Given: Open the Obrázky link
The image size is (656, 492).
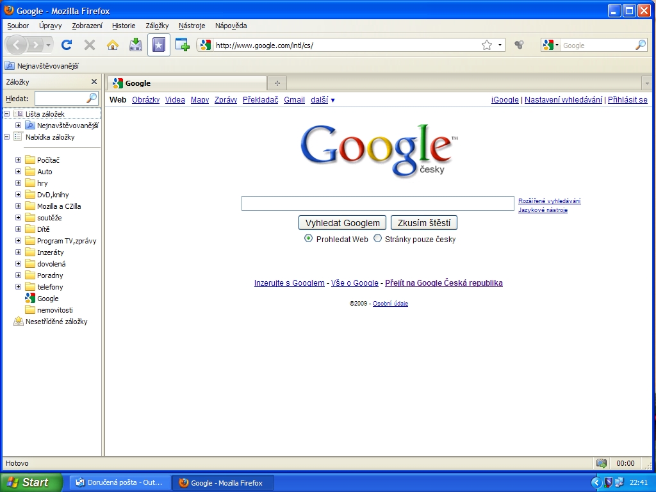Looking at the screenshot, I should point(145,99).
